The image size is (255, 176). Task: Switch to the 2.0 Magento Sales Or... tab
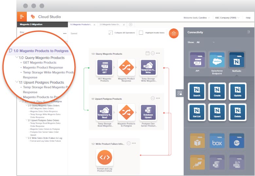click(x=110, y=25)
